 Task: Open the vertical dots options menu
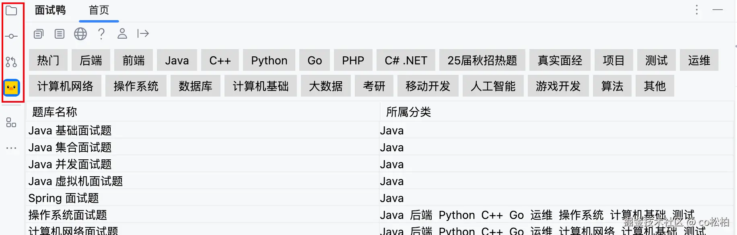[697, 10]
